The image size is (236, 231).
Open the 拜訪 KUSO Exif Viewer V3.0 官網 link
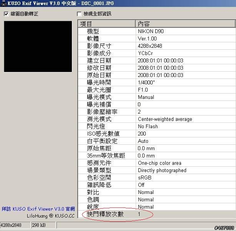(x=38, y=209)
